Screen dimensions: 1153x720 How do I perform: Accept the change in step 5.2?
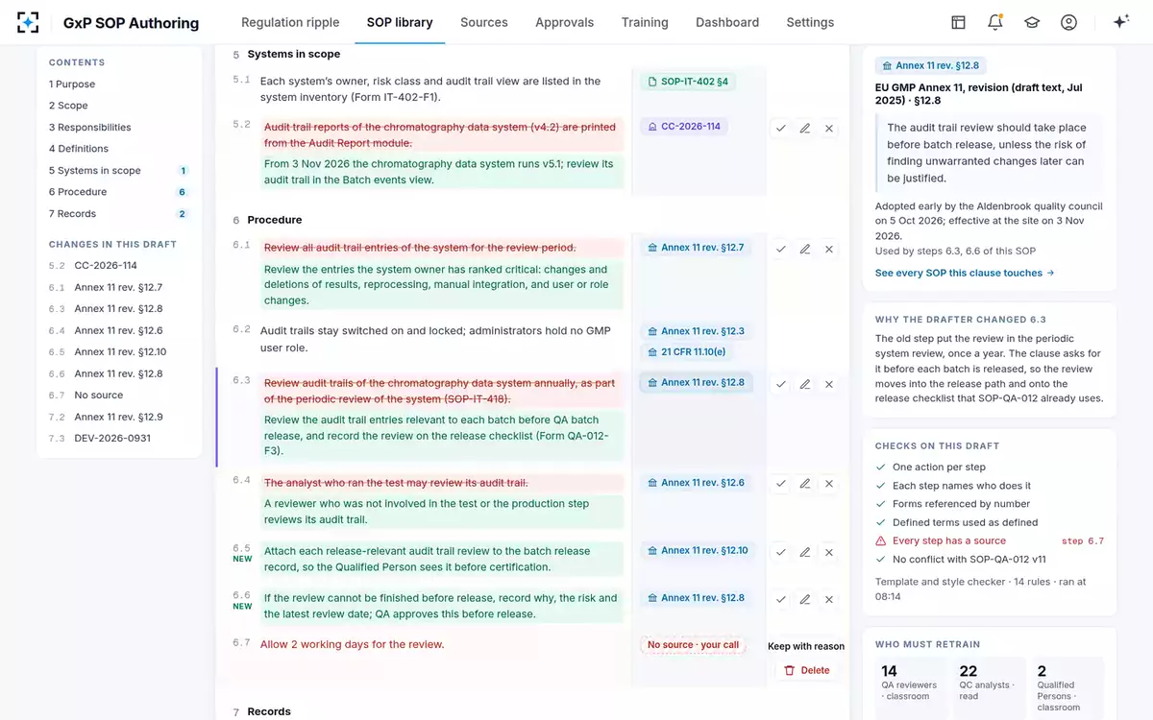[781, 128]
